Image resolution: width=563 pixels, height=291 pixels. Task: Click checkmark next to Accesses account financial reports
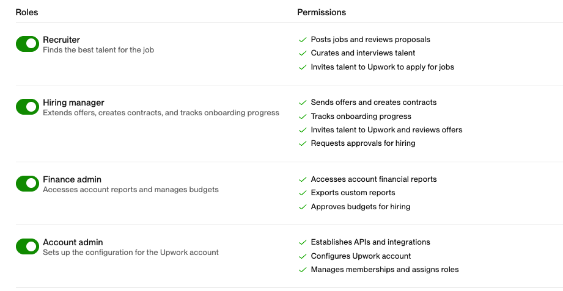click(x=302, y=179)
